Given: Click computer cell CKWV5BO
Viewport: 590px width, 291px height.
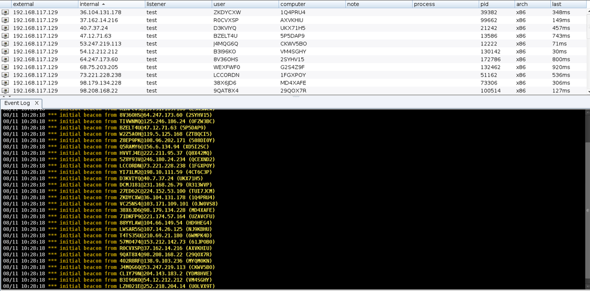Looking at the screenshot, I should point(294,44).
